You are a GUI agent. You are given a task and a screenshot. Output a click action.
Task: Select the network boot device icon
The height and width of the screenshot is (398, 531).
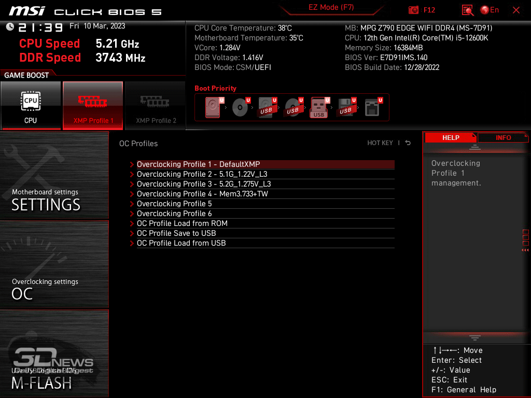click(373, 107)
